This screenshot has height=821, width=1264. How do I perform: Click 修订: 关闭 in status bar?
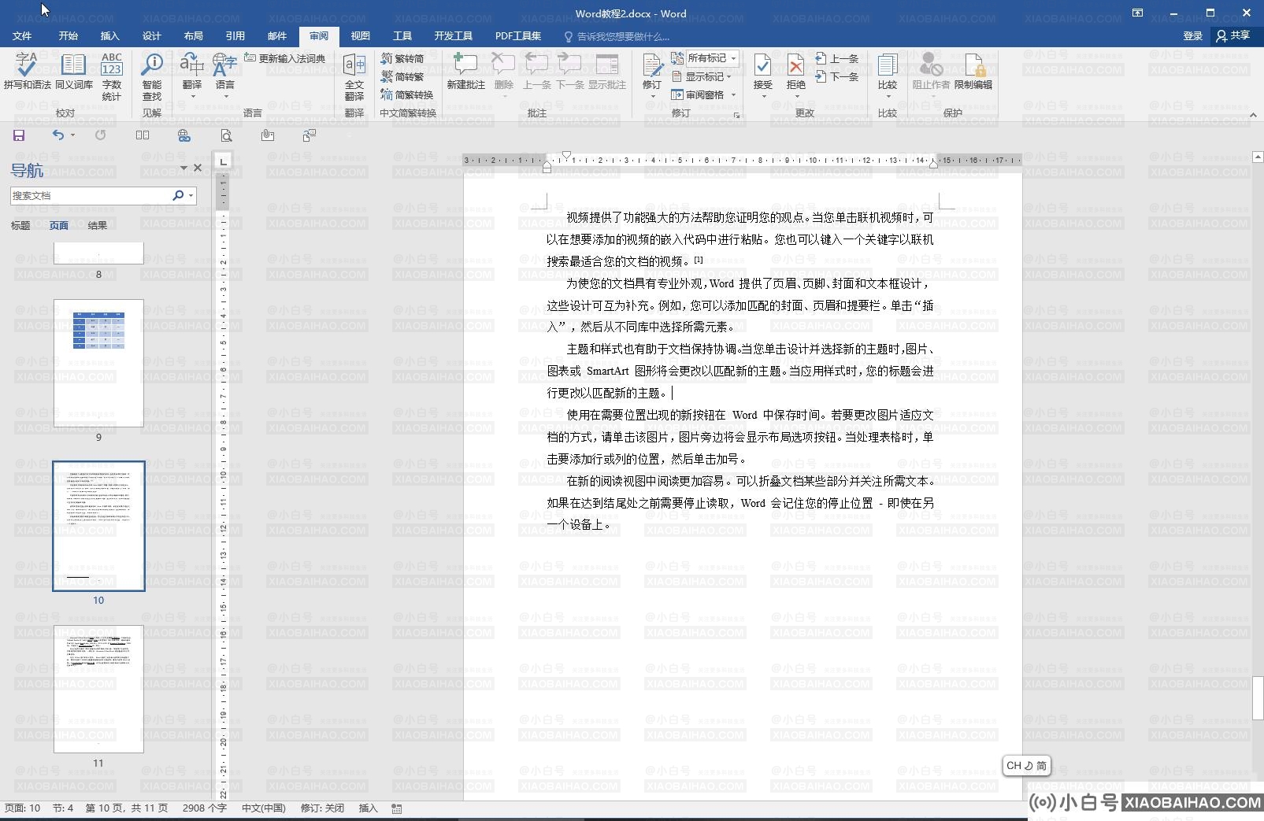(322, 808)
